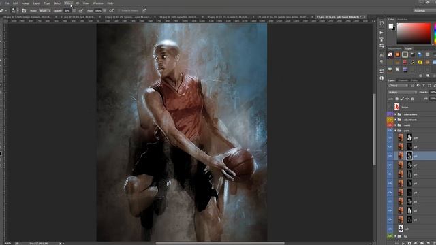This screenshot has height=245, width=436.
Task: Select the selected layer's mask thumbnail
Action: 409,156
